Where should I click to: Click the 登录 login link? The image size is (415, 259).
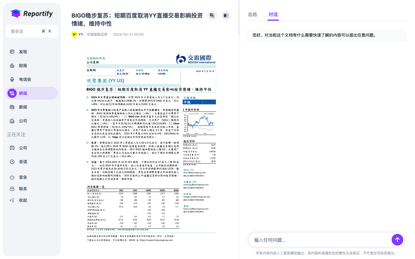23,177
